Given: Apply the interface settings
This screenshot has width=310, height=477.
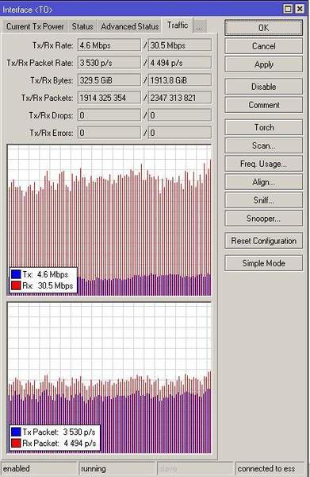Looking at the screenshot, I should tap(263, 64).
